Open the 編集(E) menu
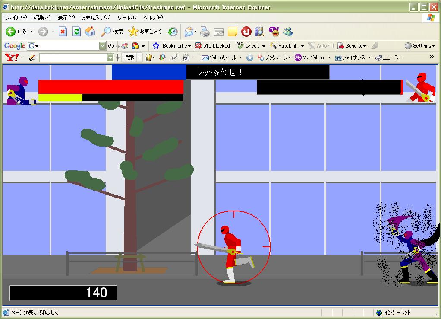This screenshot has width=441, height=319. point(42,18)
